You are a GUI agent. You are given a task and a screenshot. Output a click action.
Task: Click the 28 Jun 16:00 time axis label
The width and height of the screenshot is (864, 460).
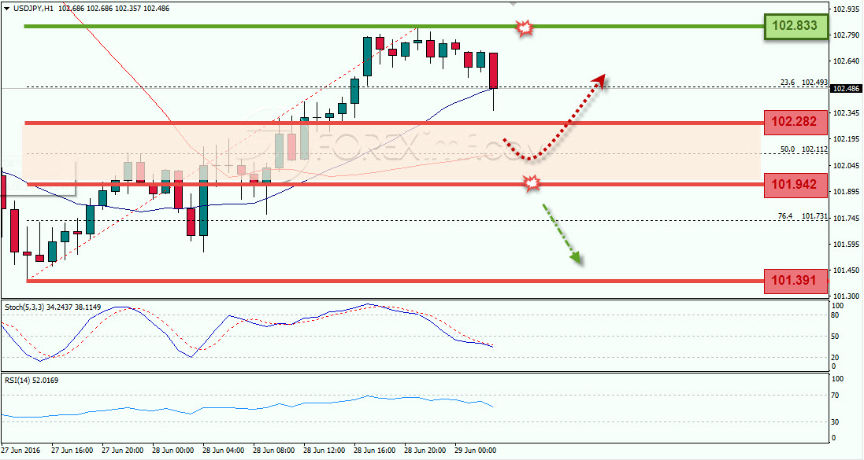(376, 450)
